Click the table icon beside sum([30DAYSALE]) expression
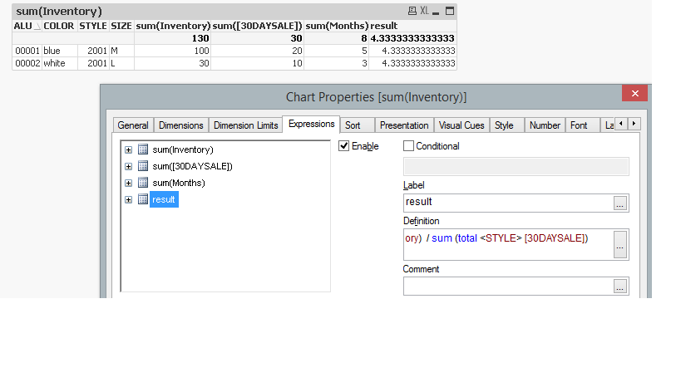Image resolution: width=681 pixels, height=382 pixels. point(143,166)
